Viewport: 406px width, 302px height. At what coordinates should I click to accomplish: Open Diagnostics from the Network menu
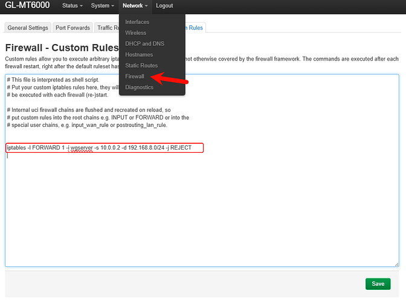pos(139,88)
